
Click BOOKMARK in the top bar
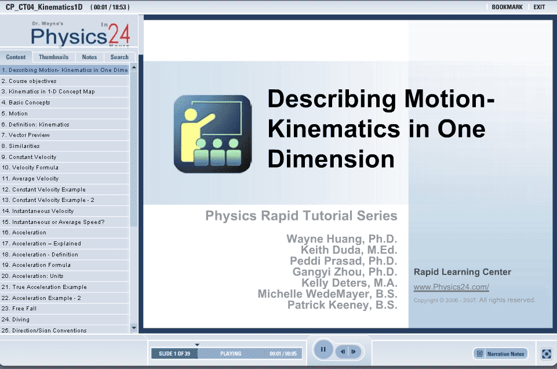point(507,7)
